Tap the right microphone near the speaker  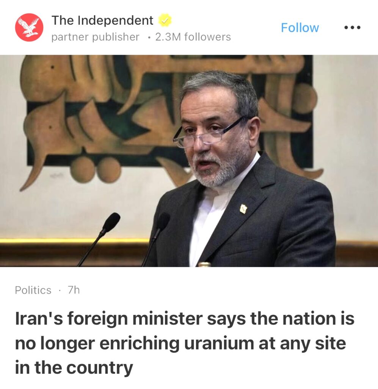(x=156, y=238)
